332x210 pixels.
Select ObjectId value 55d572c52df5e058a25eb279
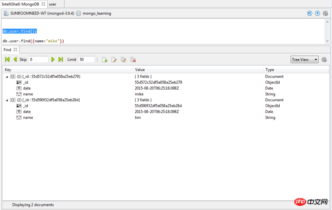pos(159,82)
